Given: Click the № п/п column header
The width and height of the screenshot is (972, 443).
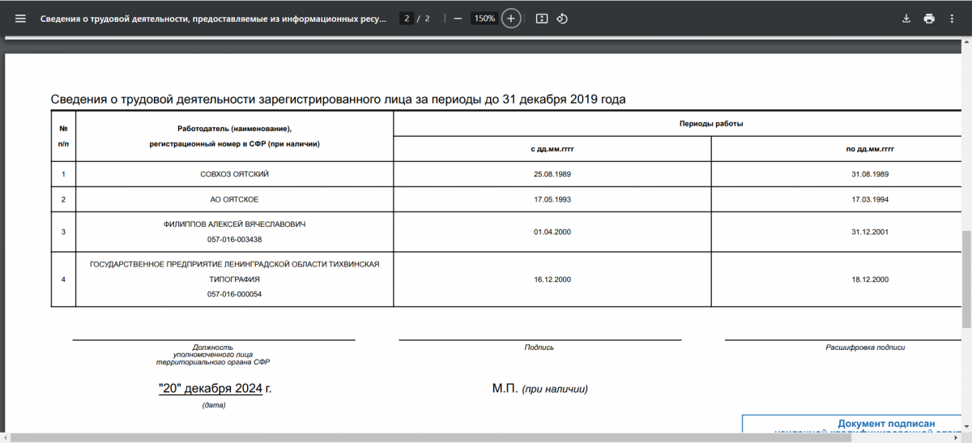Looking at the screenshot, I should 63,136.
